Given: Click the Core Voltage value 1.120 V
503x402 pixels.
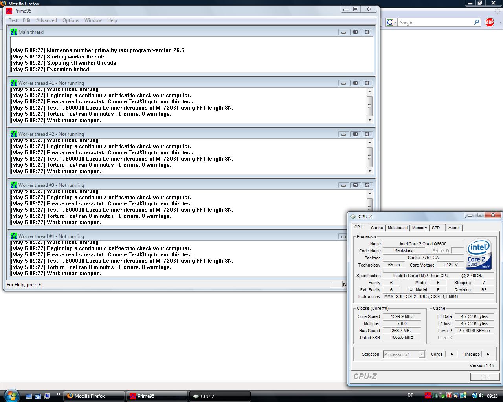Looking at the screenshot, I should pos(450,265).
